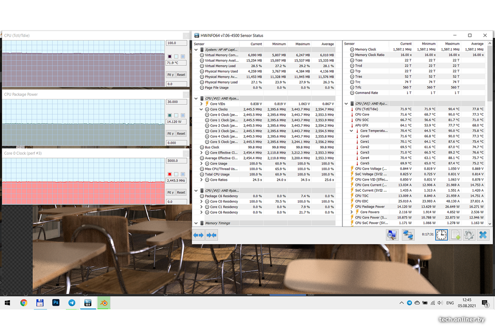Expand the Core Powers row

(x=351, y=212)
